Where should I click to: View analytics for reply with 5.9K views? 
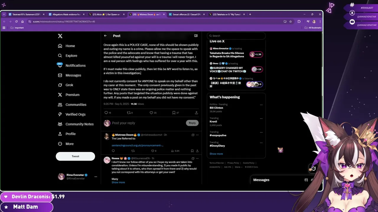(175, 151)
